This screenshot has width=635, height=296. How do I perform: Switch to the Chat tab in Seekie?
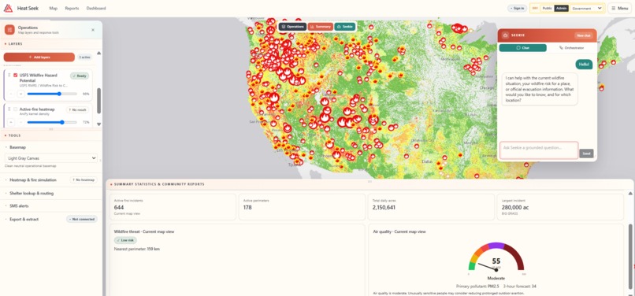(522, 48)
